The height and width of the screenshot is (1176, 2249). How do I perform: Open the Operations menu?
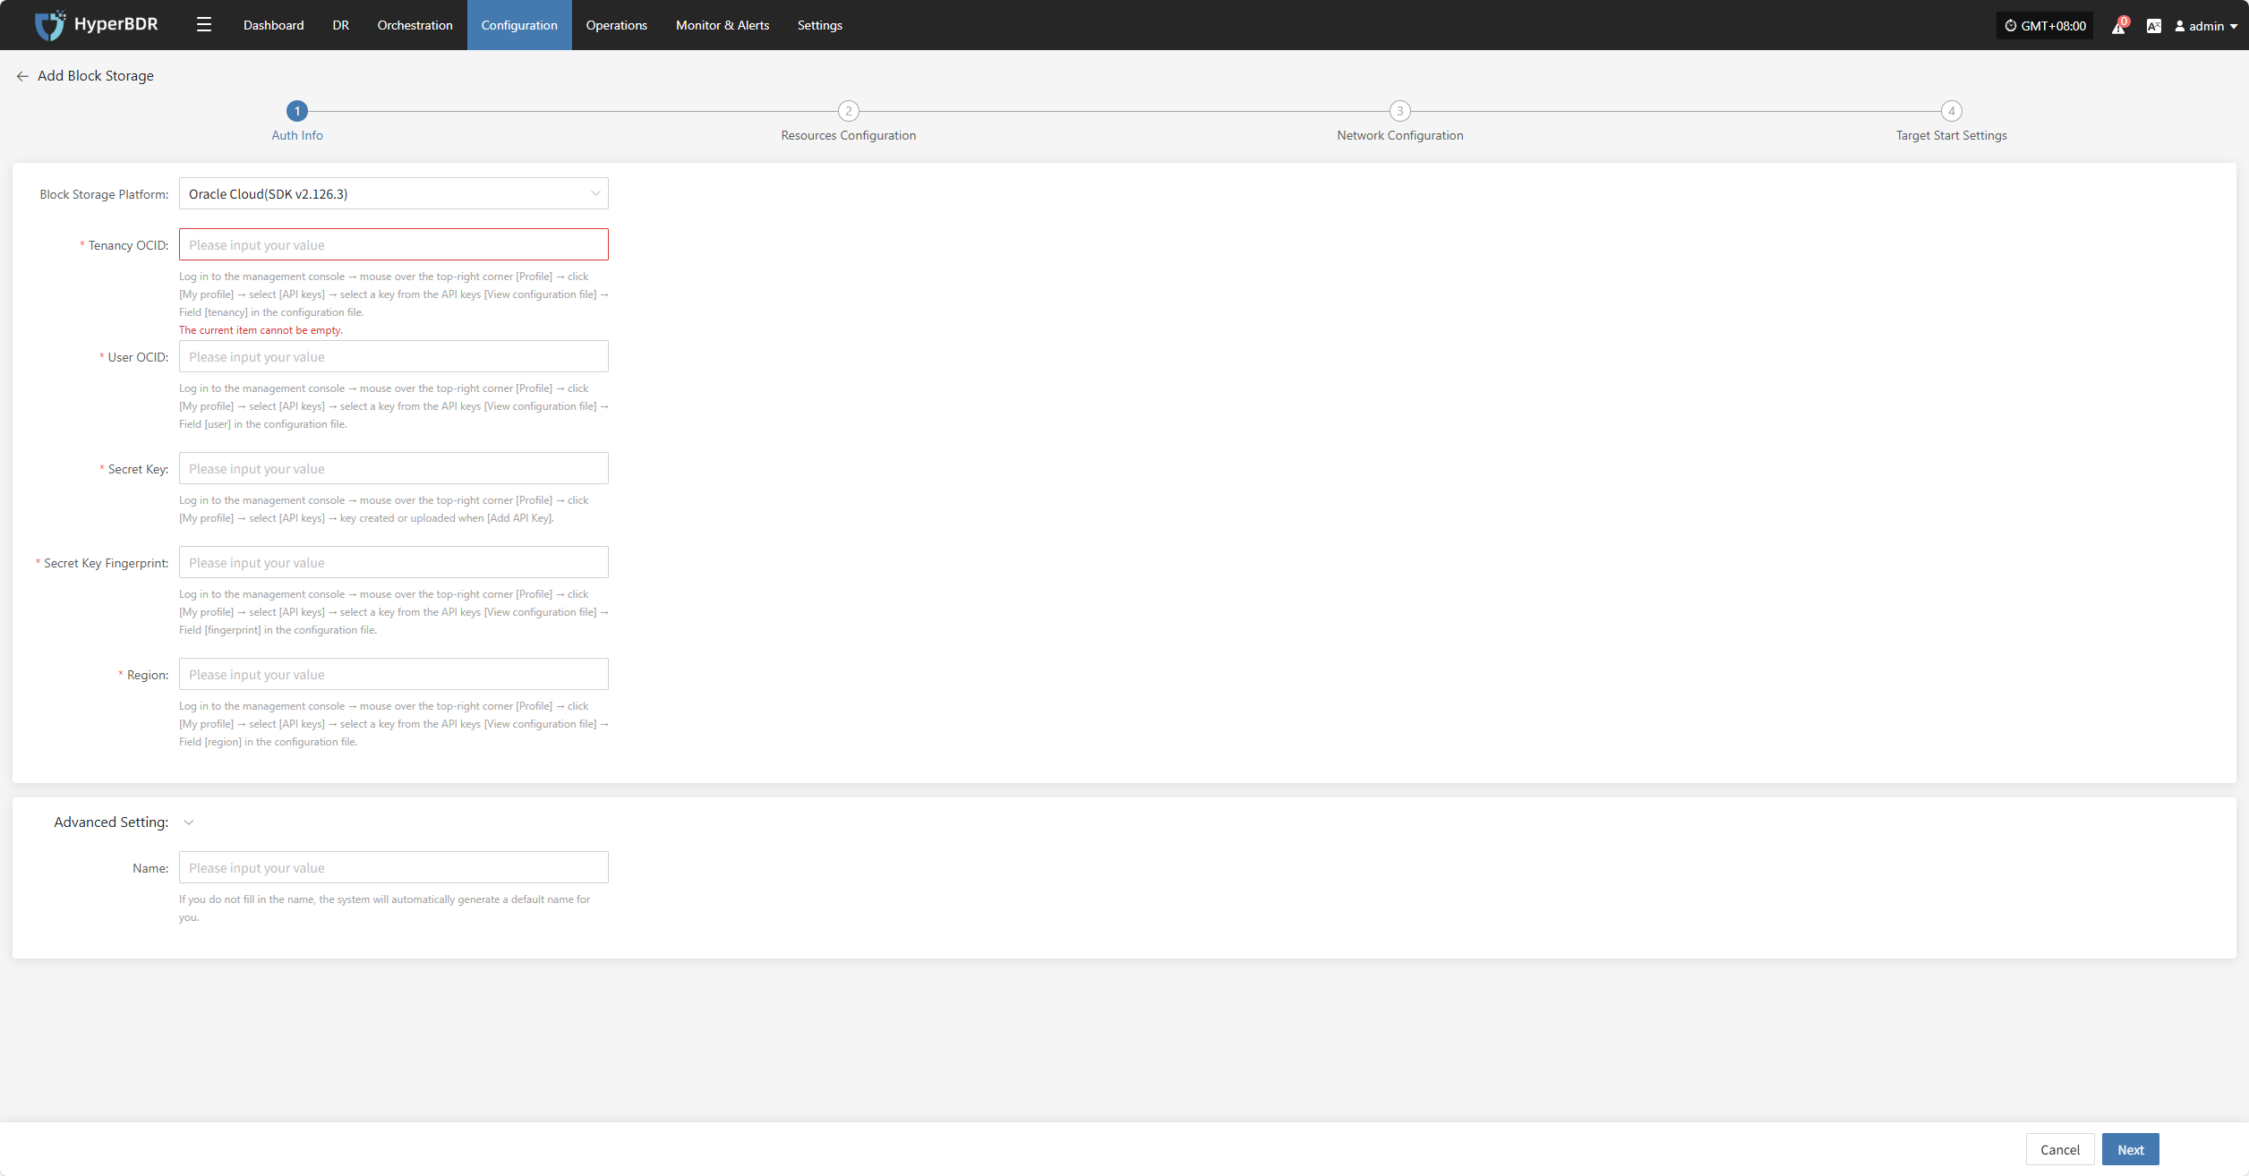tap(617, 25)
